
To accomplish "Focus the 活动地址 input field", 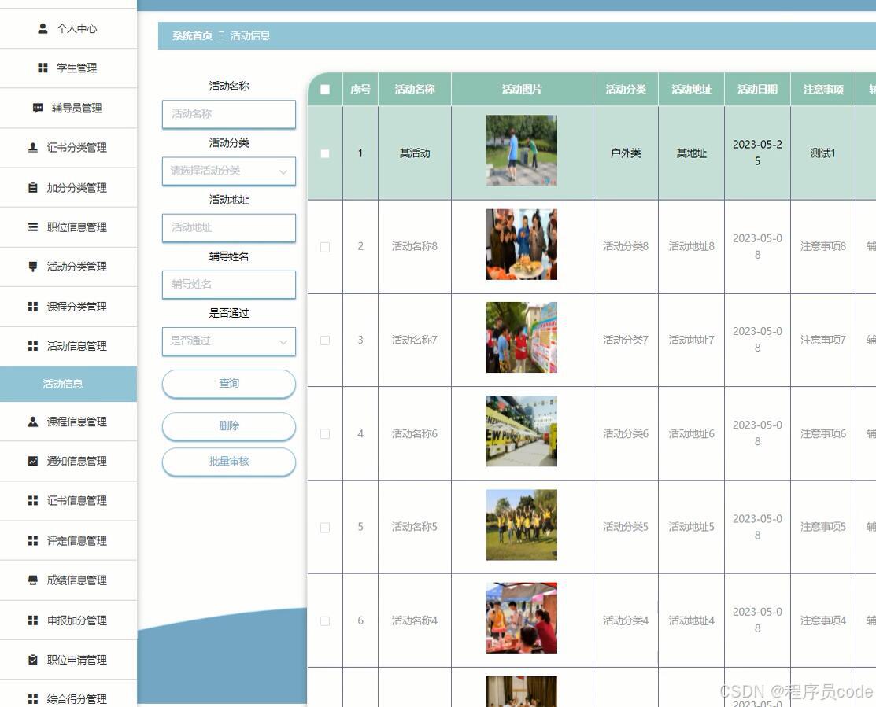I will 228,227.
